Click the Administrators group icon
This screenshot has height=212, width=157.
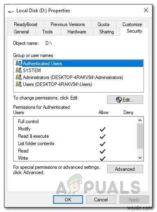18,77
